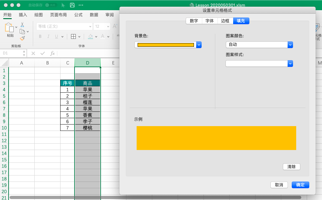Screen dimensions: 322x200
Task: Click the name box stepper arrows
Action: (x=24, y=54)
